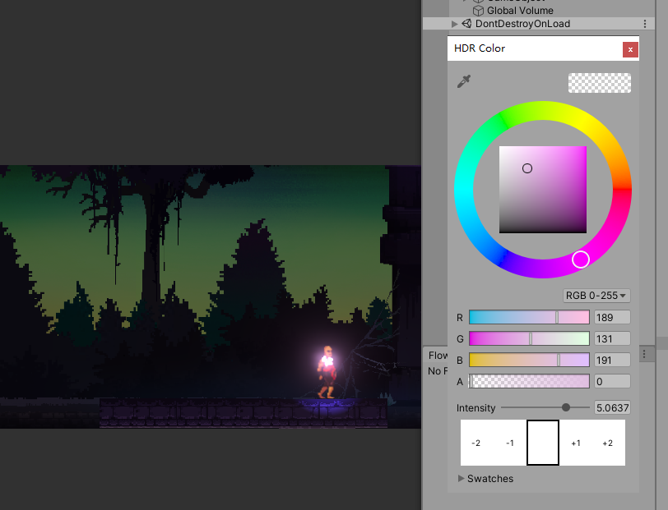Click the +2 exposure preview button

click(607, 443)
